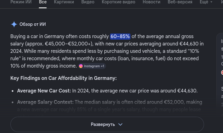Image resolution: width=223 pixels, height=133 pixels.
Task: Expand the overview with Развернуть button
Action: [x=107, y=124]
